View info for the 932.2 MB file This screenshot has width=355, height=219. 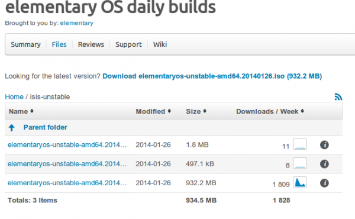(x=324, y=183)
